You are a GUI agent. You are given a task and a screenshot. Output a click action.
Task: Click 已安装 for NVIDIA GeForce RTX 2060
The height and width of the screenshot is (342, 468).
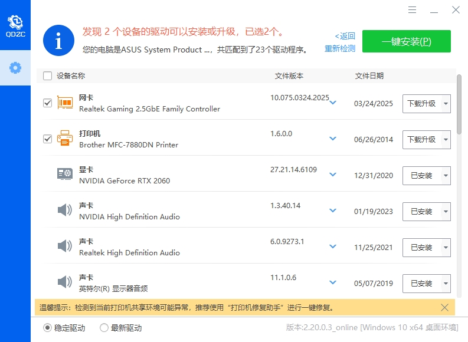pos(422,176)
